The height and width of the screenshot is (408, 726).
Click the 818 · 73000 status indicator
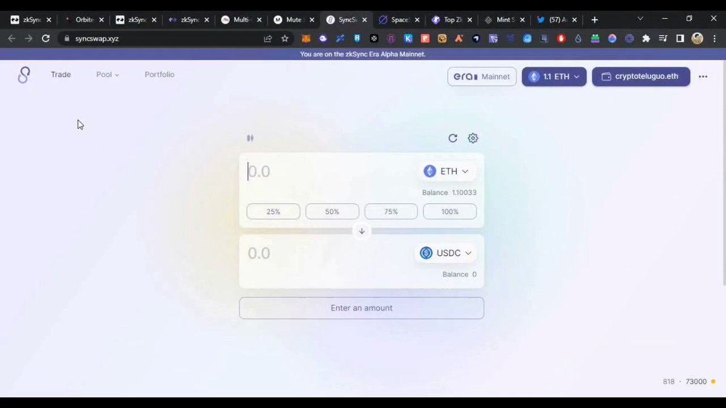click(689, 382)
